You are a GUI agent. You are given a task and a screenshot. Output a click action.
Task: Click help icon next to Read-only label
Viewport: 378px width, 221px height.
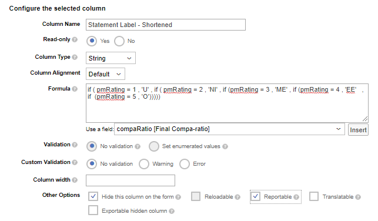[x=75, y=39]
